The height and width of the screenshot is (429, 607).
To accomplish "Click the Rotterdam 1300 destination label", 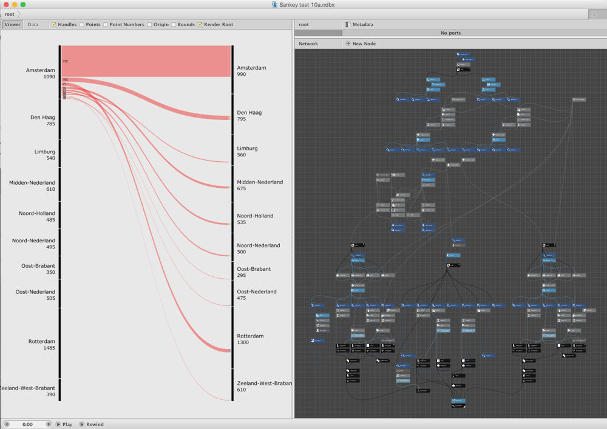I will click(250, 339).
